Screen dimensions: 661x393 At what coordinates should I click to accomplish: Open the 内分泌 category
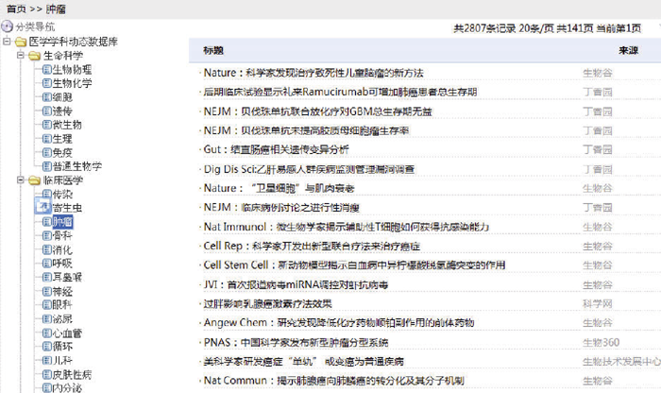tap(67, 387)
